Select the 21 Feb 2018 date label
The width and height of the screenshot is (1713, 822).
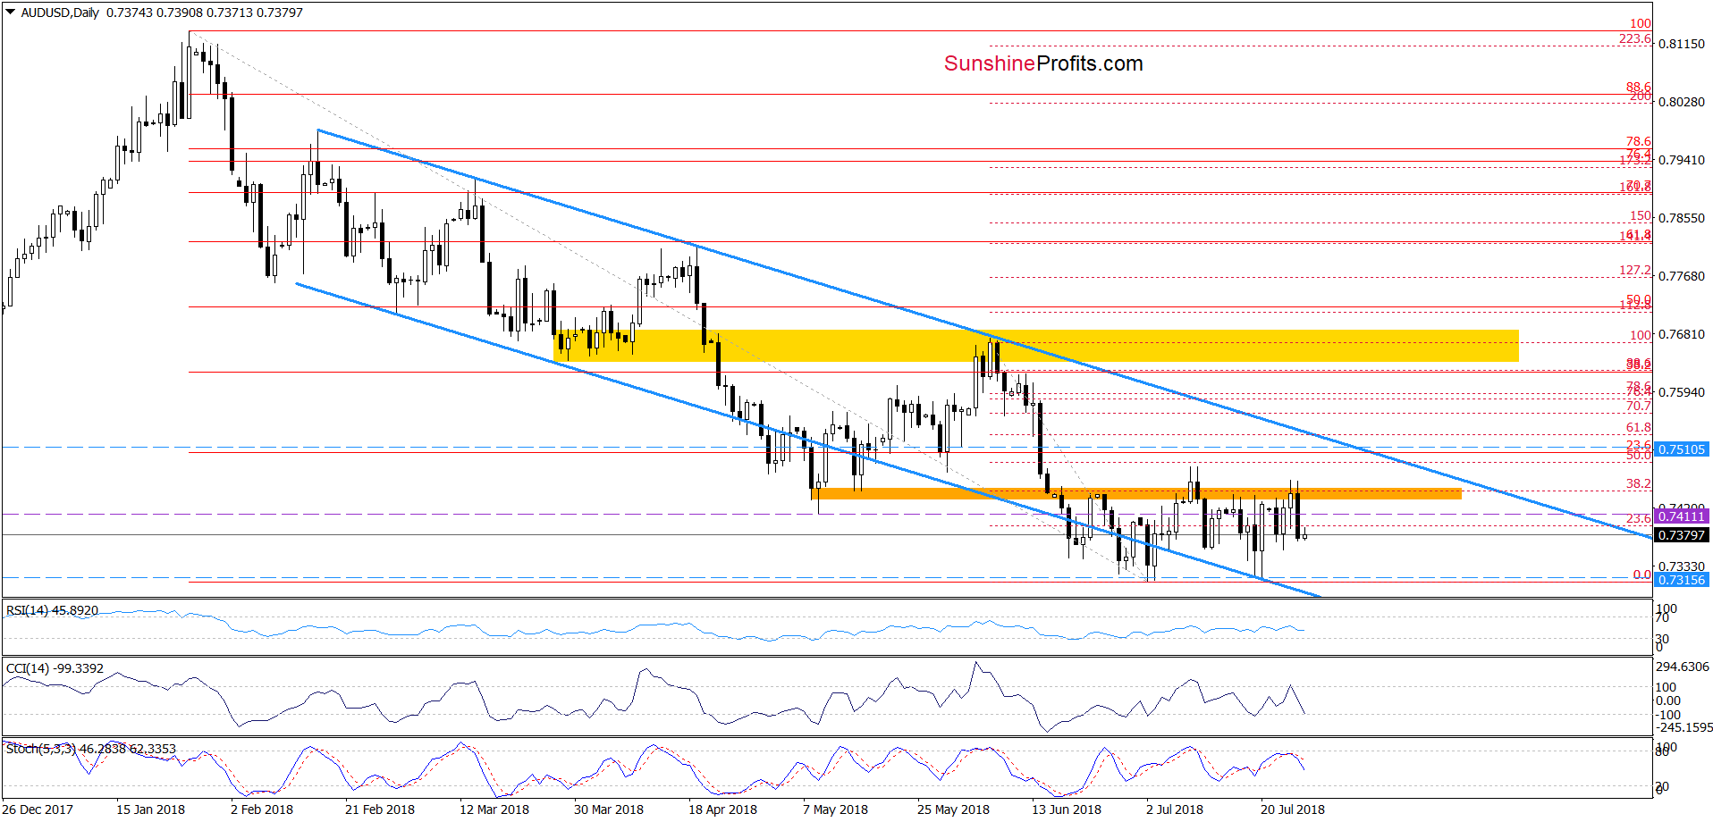tap(380, 809)
